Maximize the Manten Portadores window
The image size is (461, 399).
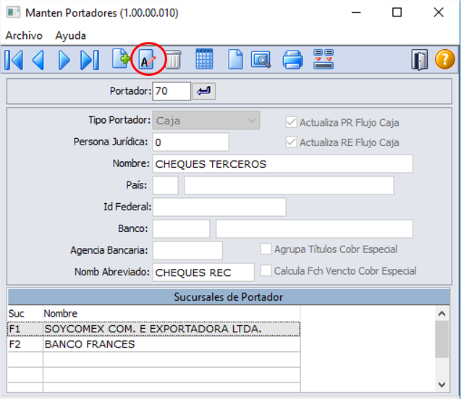pos(397,12)
